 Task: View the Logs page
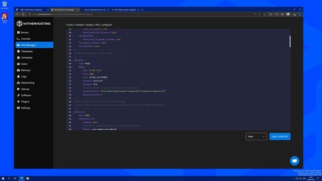[34, 76]
